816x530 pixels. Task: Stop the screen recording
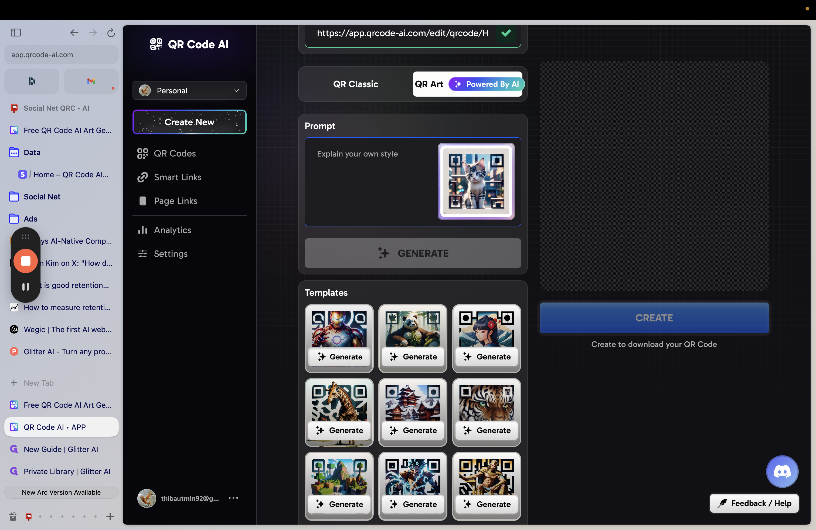pyautogui.click(x=25, y=261)
